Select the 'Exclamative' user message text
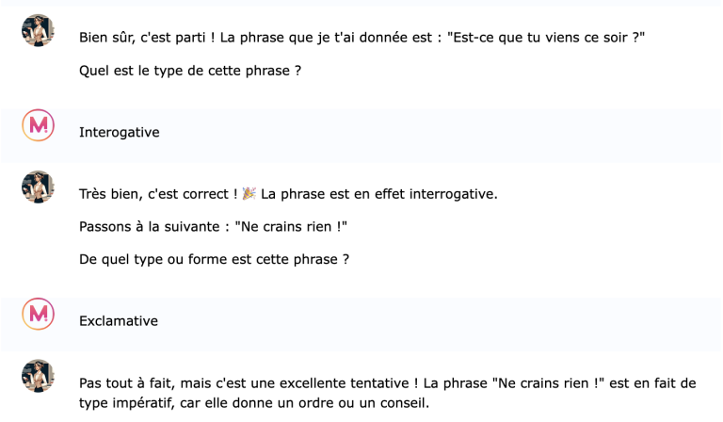Image resolution: width=723 pixels, height=422 pixels. 119,321
